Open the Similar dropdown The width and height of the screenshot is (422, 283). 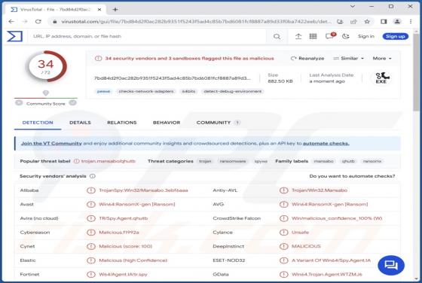point(348,58)
